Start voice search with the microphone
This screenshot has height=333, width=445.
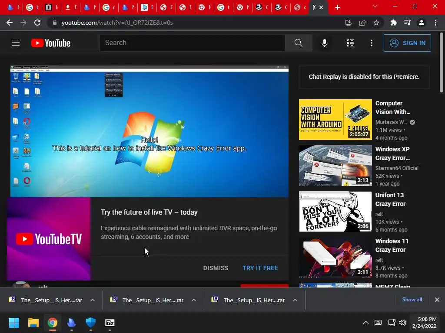click(324, 43)
